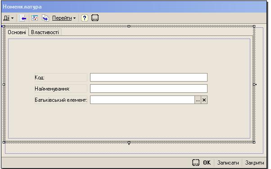This screenshot has height=169, width=271.
Task: Open help via question mark icon
Action: (85, 18)
